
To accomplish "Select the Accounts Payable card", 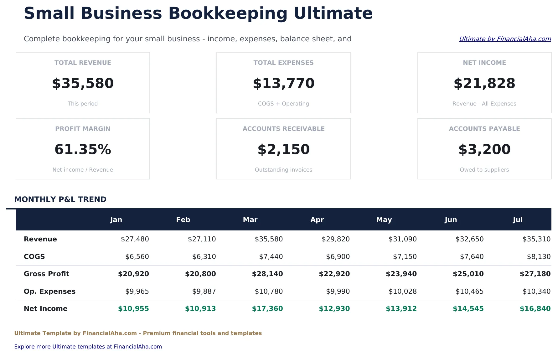I will (484, 149).
